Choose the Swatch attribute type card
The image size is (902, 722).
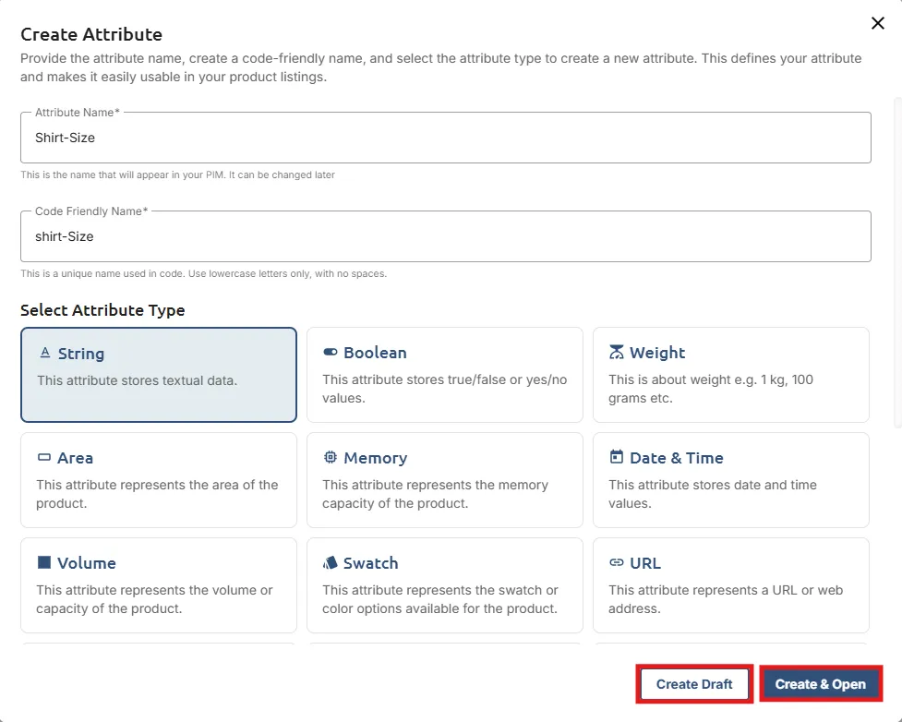point(445,585)
